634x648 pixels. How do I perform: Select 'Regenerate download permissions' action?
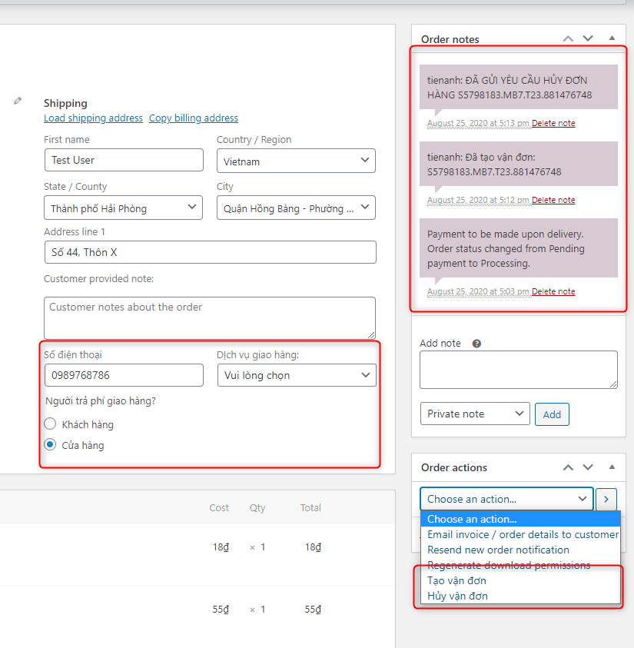[x=520, y=565]
